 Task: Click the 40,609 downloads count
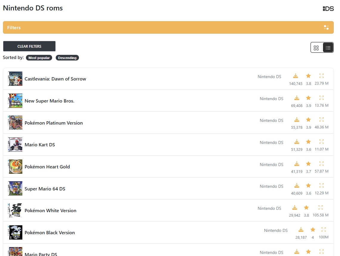pos(296,193)
